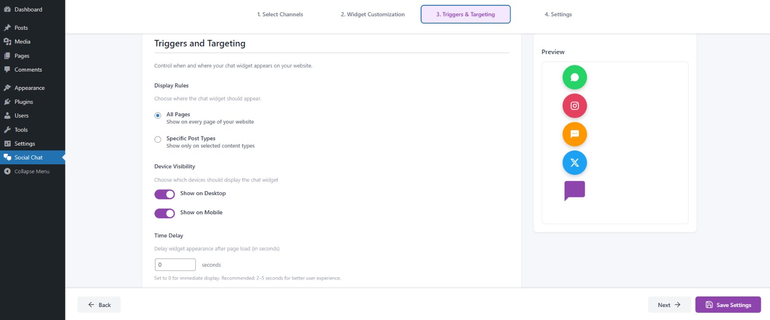
Task: Open Appearance in the admin sidebar
Action: tap(29, 88)
